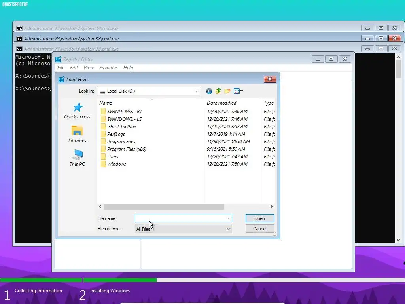405x304 pixels.
Task: Select the $WINDOWS.~BT folder
Action: point(121,111)
